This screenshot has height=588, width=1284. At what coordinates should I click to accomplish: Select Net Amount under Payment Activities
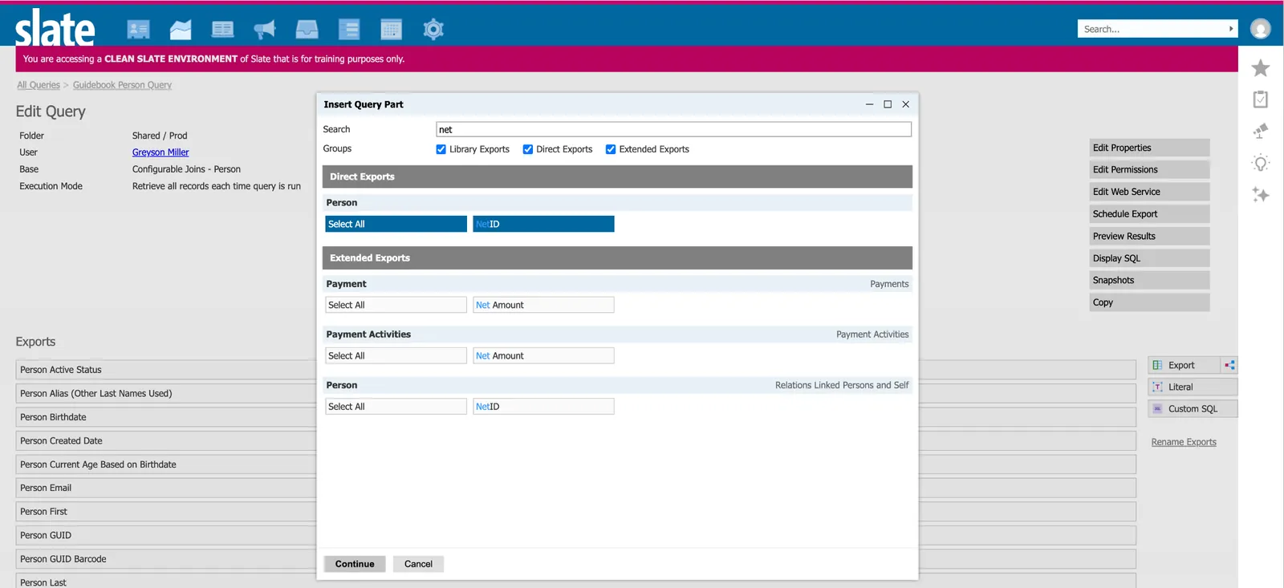pyautogui.click(x=543, y=355)
